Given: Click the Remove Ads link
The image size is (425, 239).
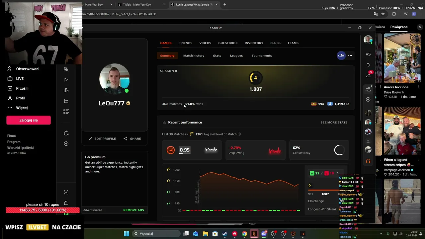Looking at the screenshot, I should pos(133,210).
